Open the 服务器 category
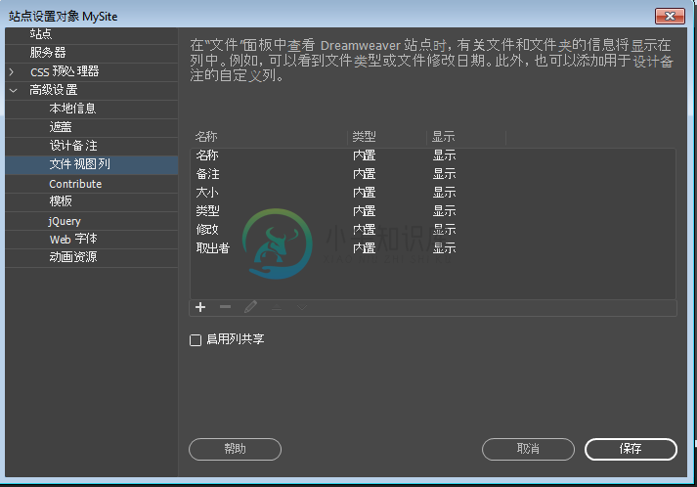697x487 pixels. coord(92,53)
